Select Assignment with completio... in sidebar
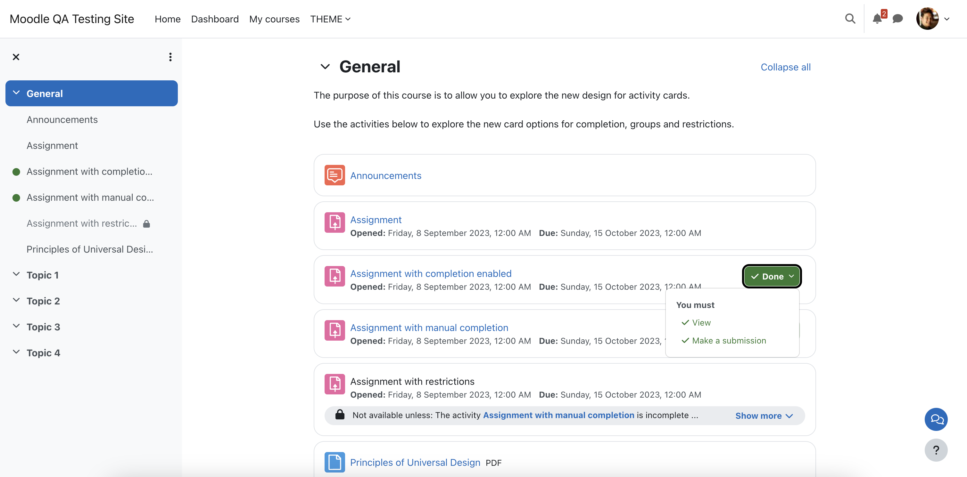Screen dimensions: 967x477 pos(89,171)
